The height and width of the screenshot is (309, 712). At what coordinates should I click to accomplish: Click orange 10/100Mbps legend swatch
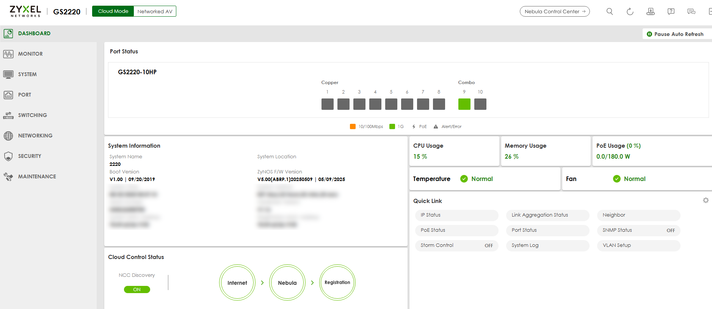coord(353,126)
